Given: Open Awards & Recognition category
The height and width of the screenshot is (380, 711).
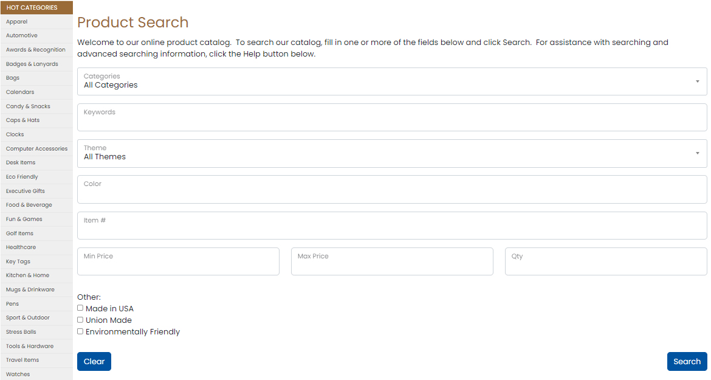Looking at the screenshot, I should (36, 50).
